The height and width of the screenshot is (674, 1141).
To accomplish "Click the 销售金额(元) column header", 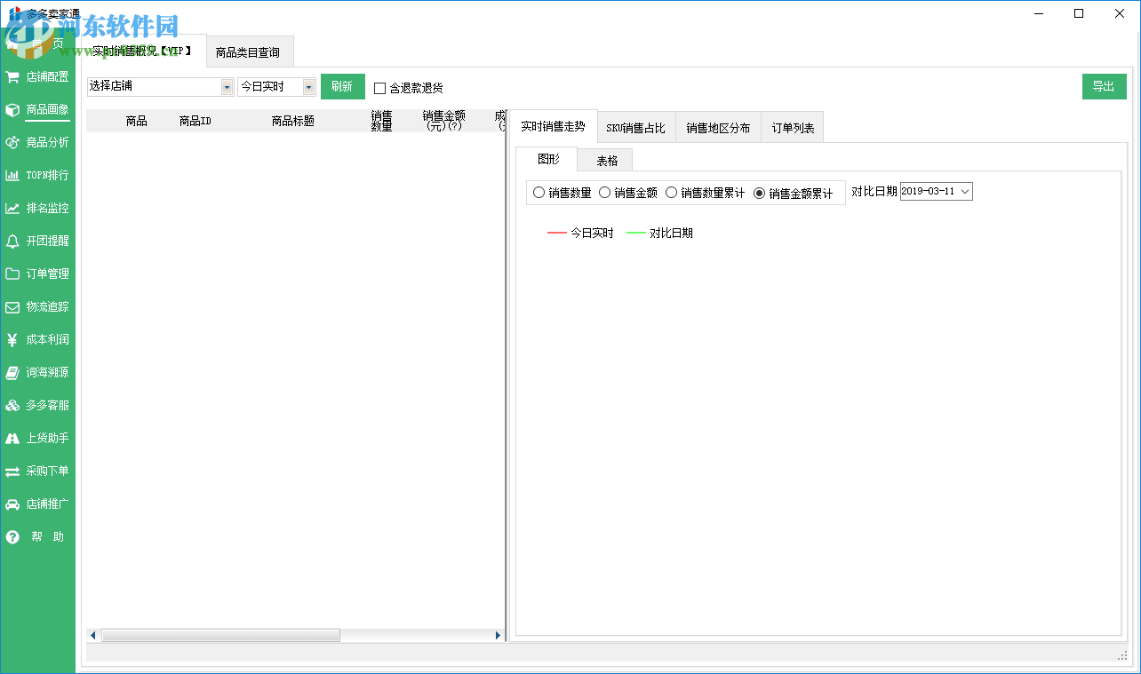I will click(443, 121).
